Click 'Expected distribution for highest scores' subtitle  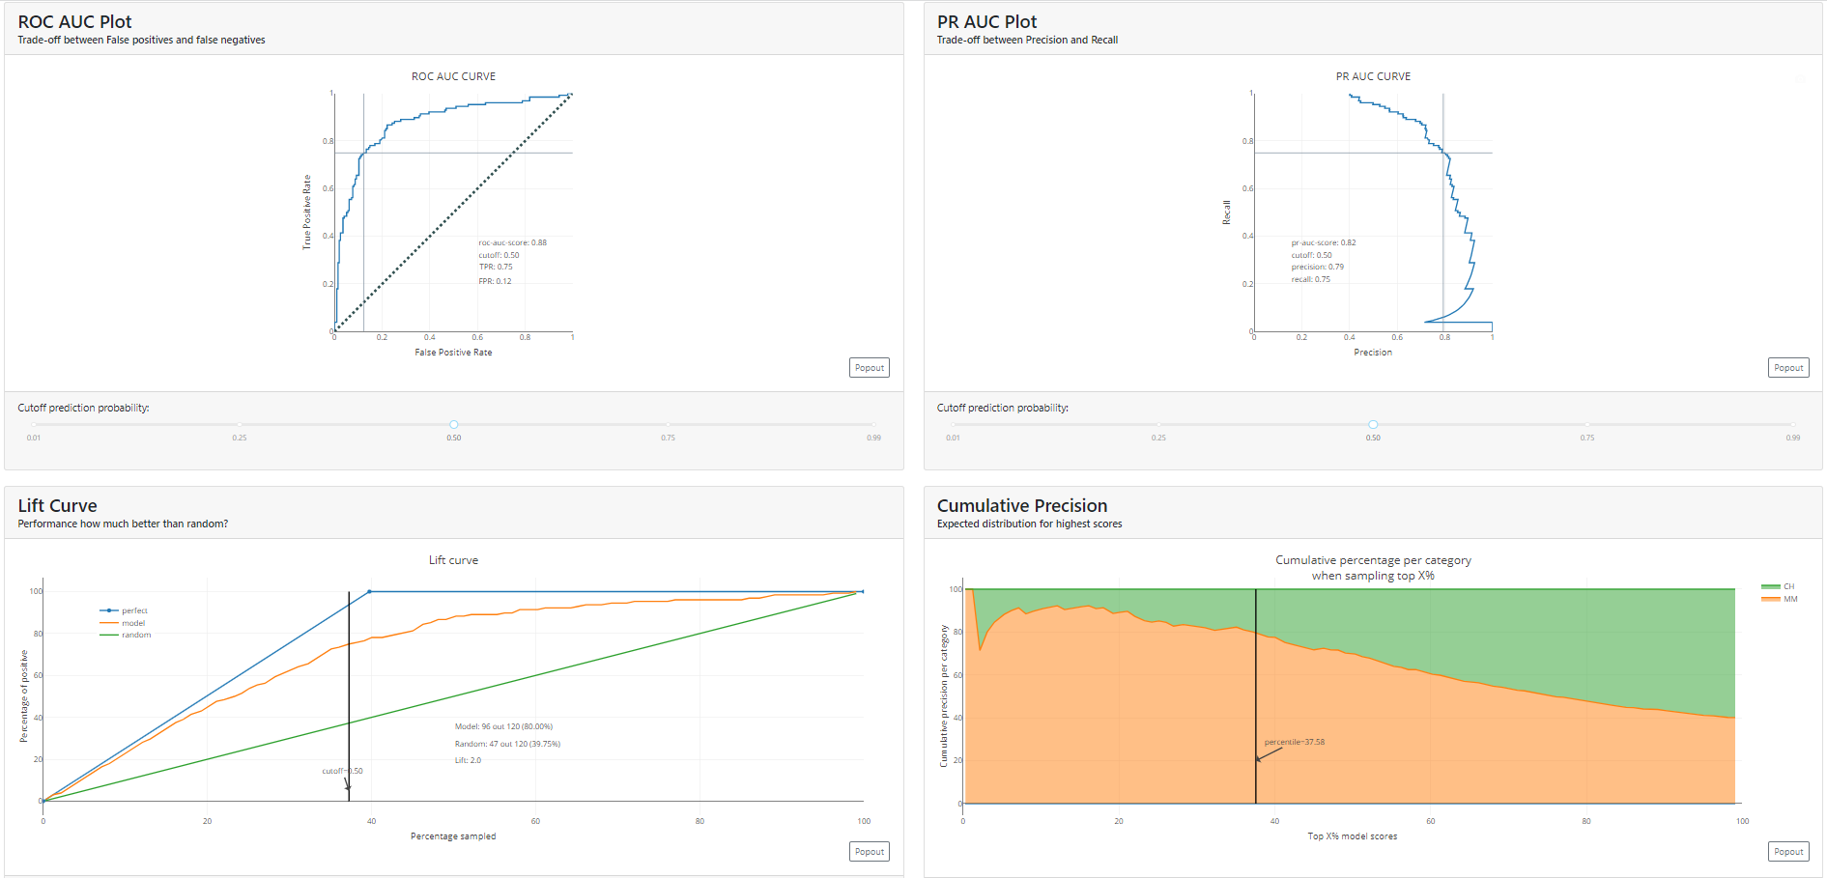1029,524
